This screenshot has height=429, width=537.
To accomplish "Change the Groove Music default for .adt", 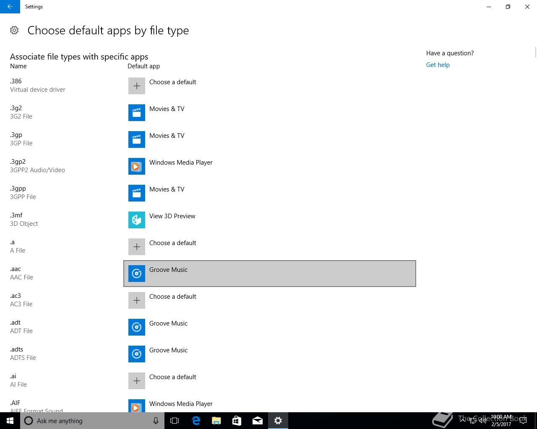I will pyautogui.click(x=270, y=327).
